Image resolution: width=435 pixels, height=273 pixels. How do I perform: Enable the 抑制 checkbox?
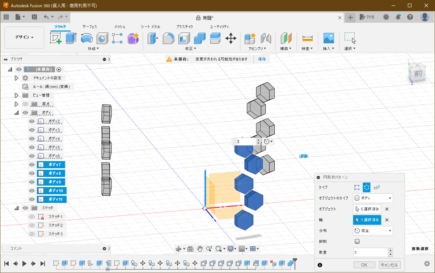[x=357, y=241]
